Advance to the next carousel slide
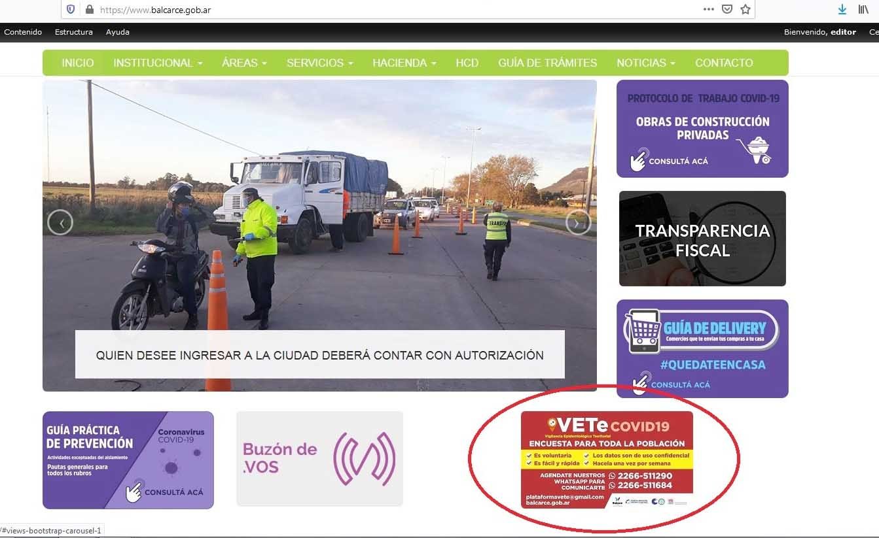This screenshot has height=538, width=879. [578, 223]
